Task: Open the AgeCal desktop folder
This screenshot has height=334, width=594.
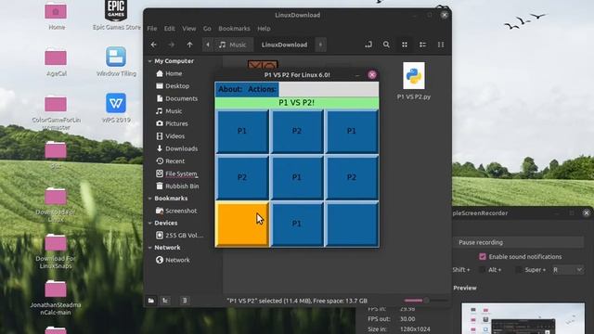Action: [x=56, y=62]
